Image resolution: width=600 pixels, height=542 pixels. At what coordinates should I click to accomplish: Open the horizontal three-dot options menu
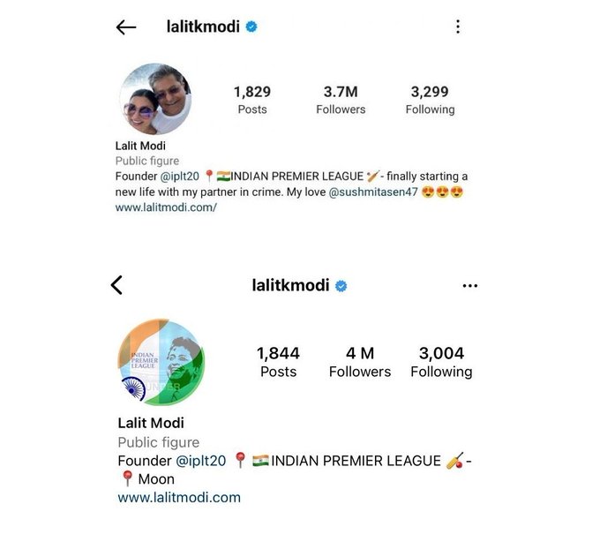pos(470,286)
